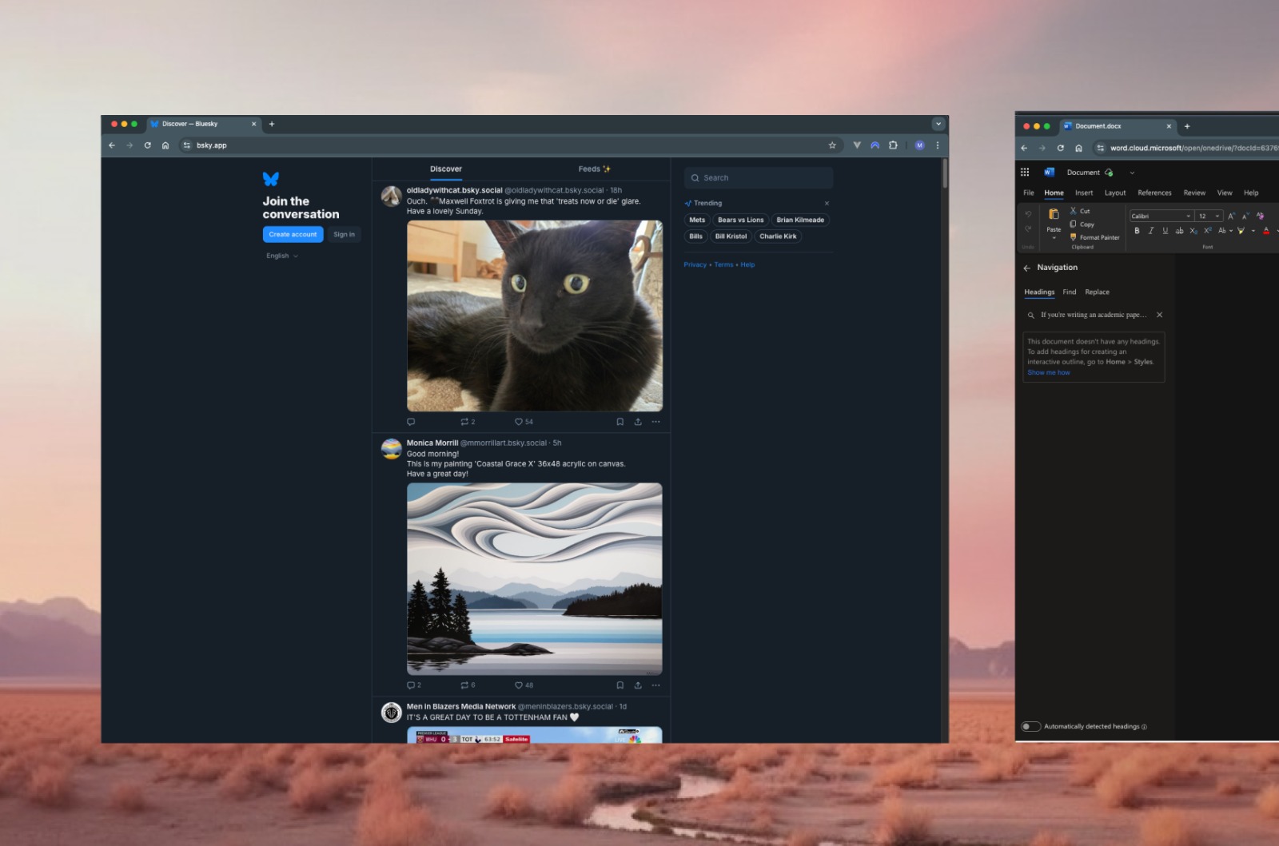Repost Monica Morrill's painting post
The image size is (1279, 846).
click(x=464, y=685)
